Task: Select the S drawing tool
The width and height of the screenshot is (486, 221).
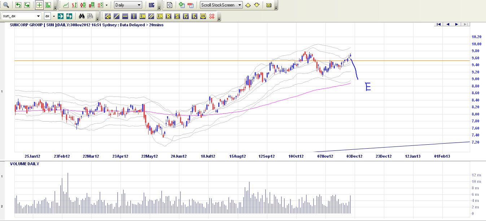Action: 177,16
